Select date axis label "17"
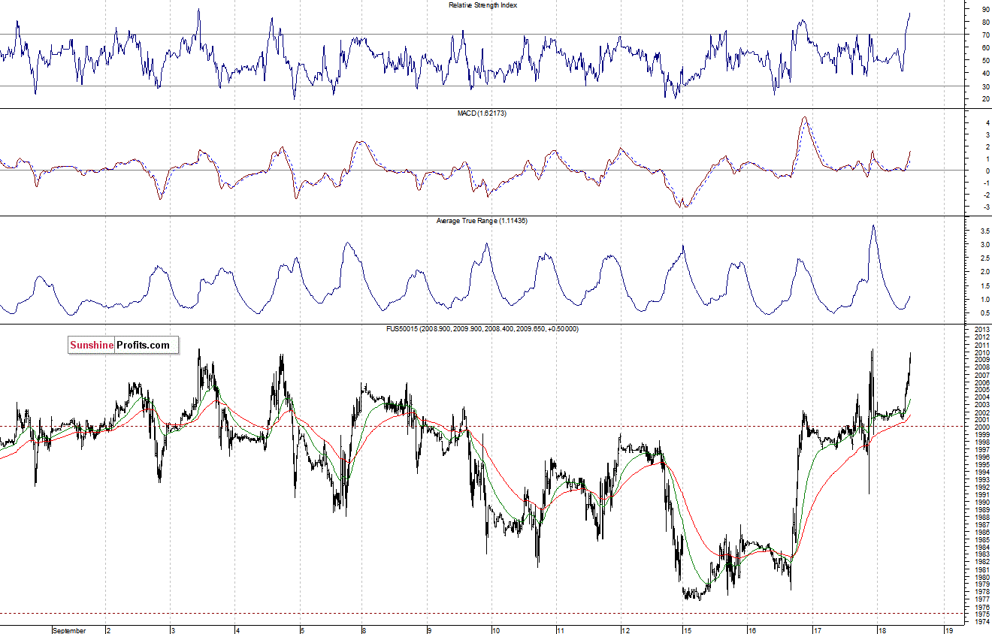This screenshot has width=992, height=634. (817, 630)
